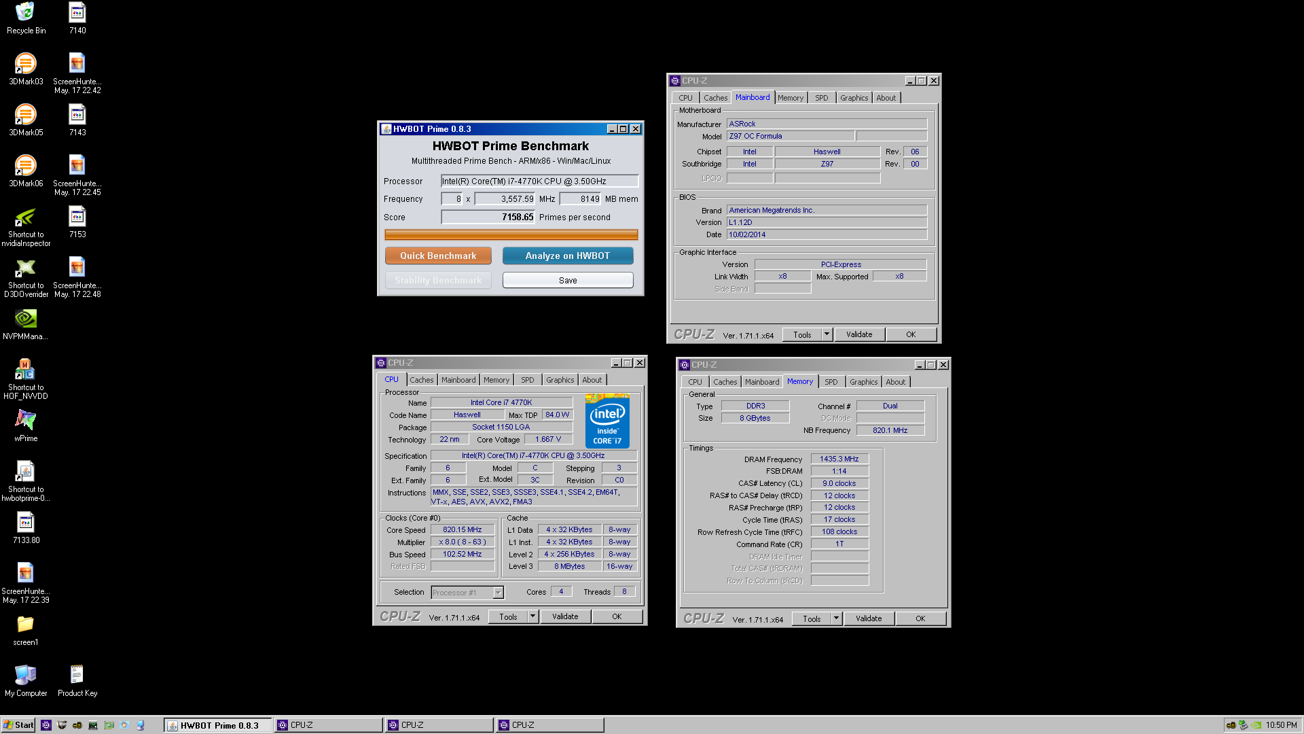The width and height of the screenshot is (1304, 734).
Task: Click the frequency 3,557.59 field
Action: pyautogui.click(x=505, y=198)
